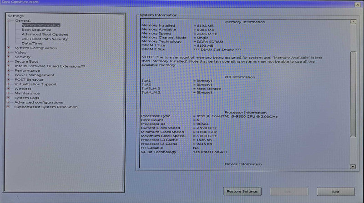The height and width of the screenshot is (203, 364).
Task: Click the Yes (Intel EM64T) value
Action: [x=210, y=152]
